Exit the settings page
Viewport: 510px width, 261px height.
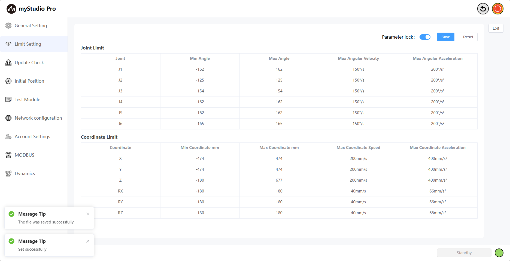496,28
